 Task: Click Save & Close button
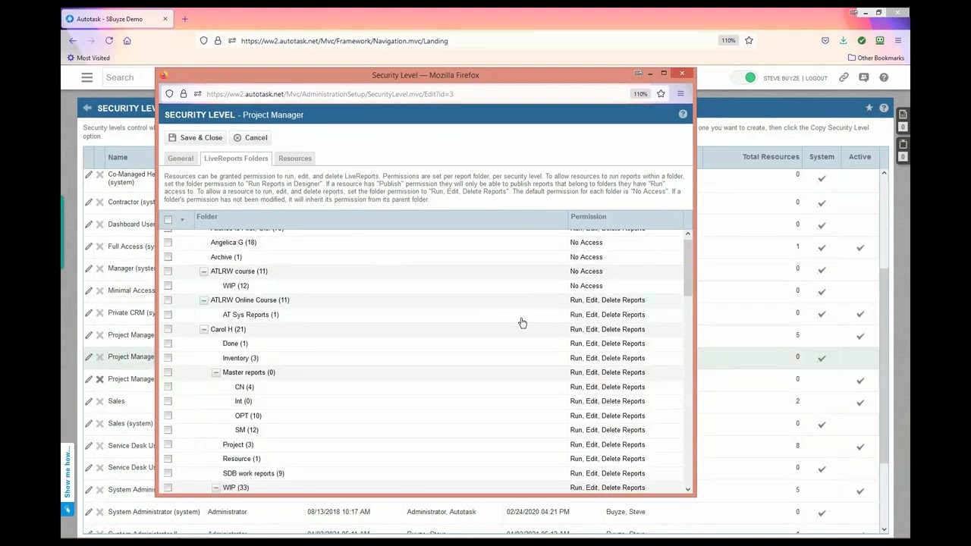pyautogui.click(x=196, y=137)
